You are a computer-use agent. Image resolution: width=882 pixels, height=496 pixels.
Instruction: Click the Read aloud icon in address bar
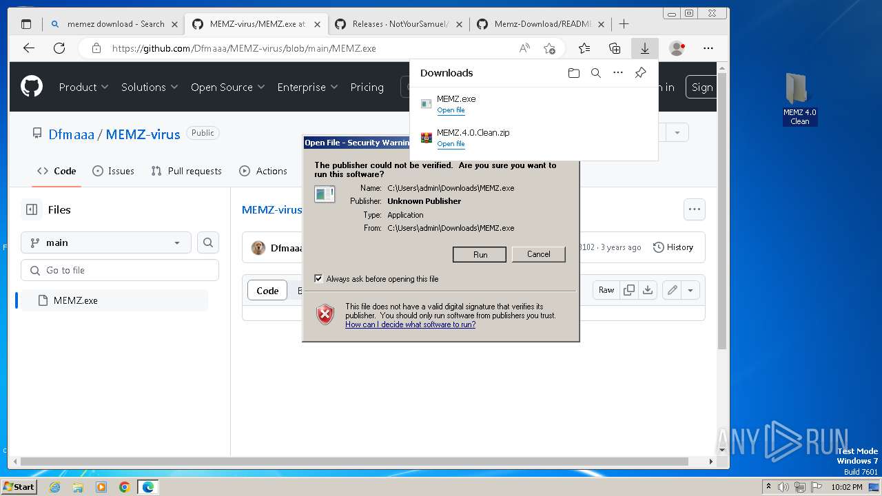(x=524, y=48)
